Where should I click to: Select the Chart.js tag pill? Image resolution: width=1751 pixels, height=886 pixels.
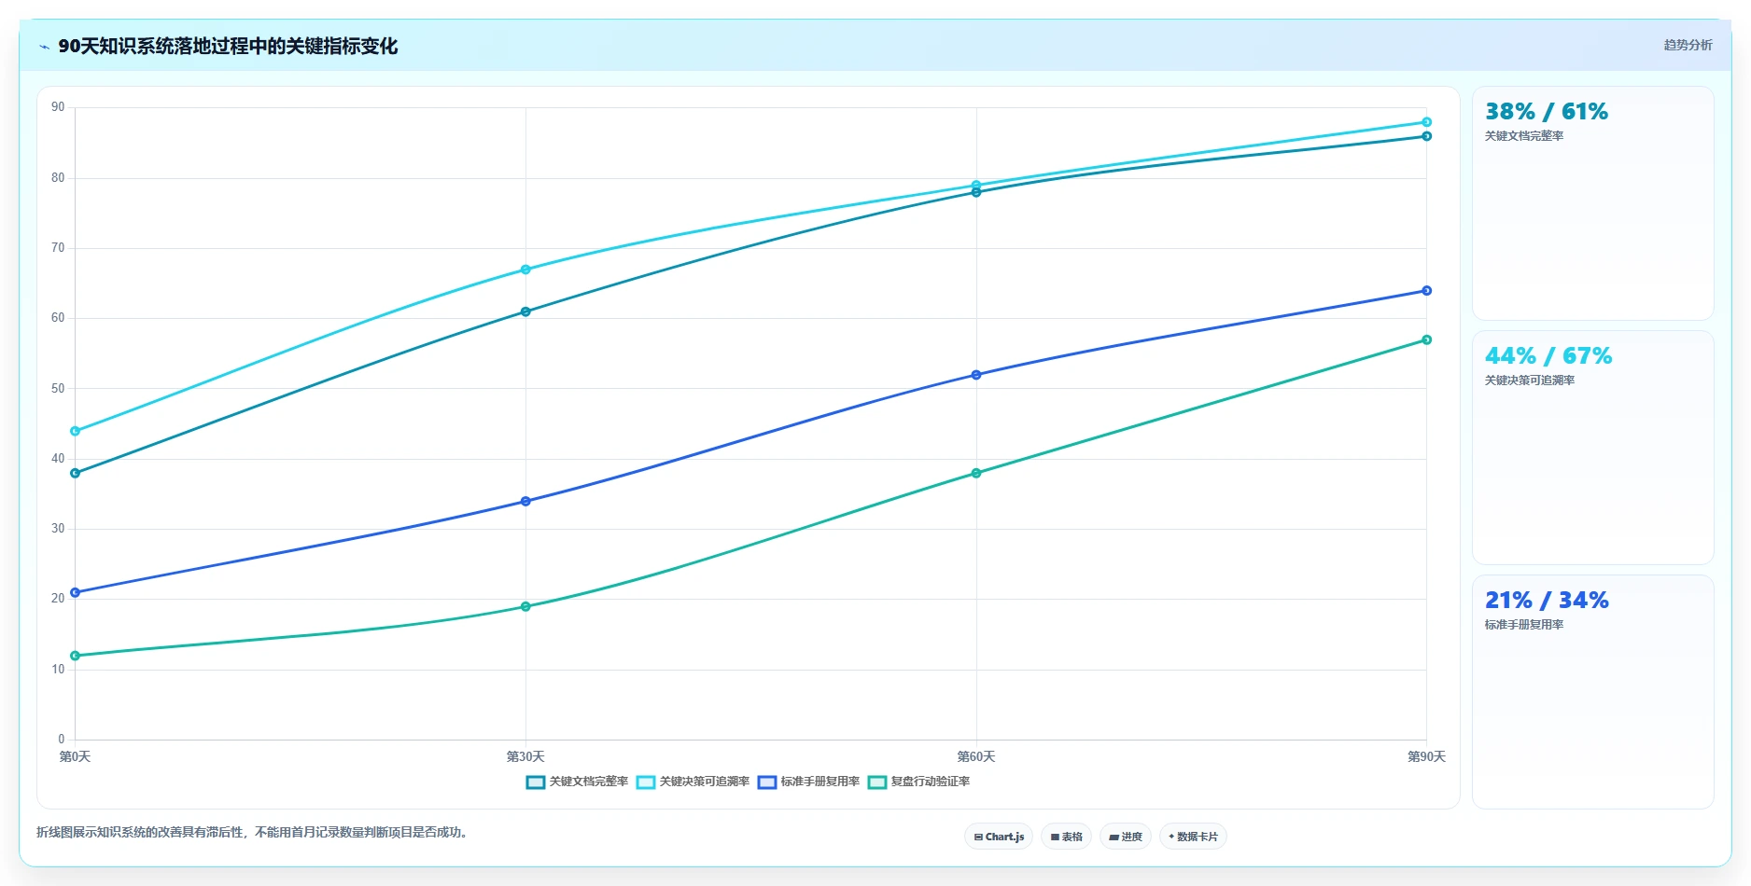coord(999,837)
